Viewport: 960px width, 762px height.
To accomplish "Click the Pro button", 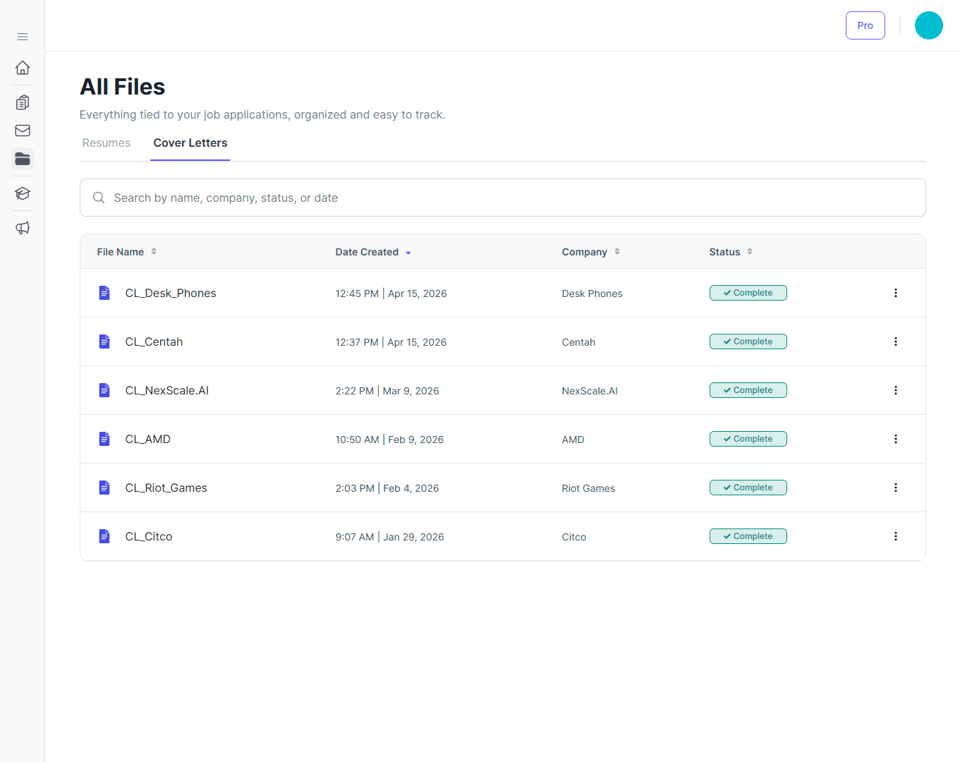I will 865,25.
